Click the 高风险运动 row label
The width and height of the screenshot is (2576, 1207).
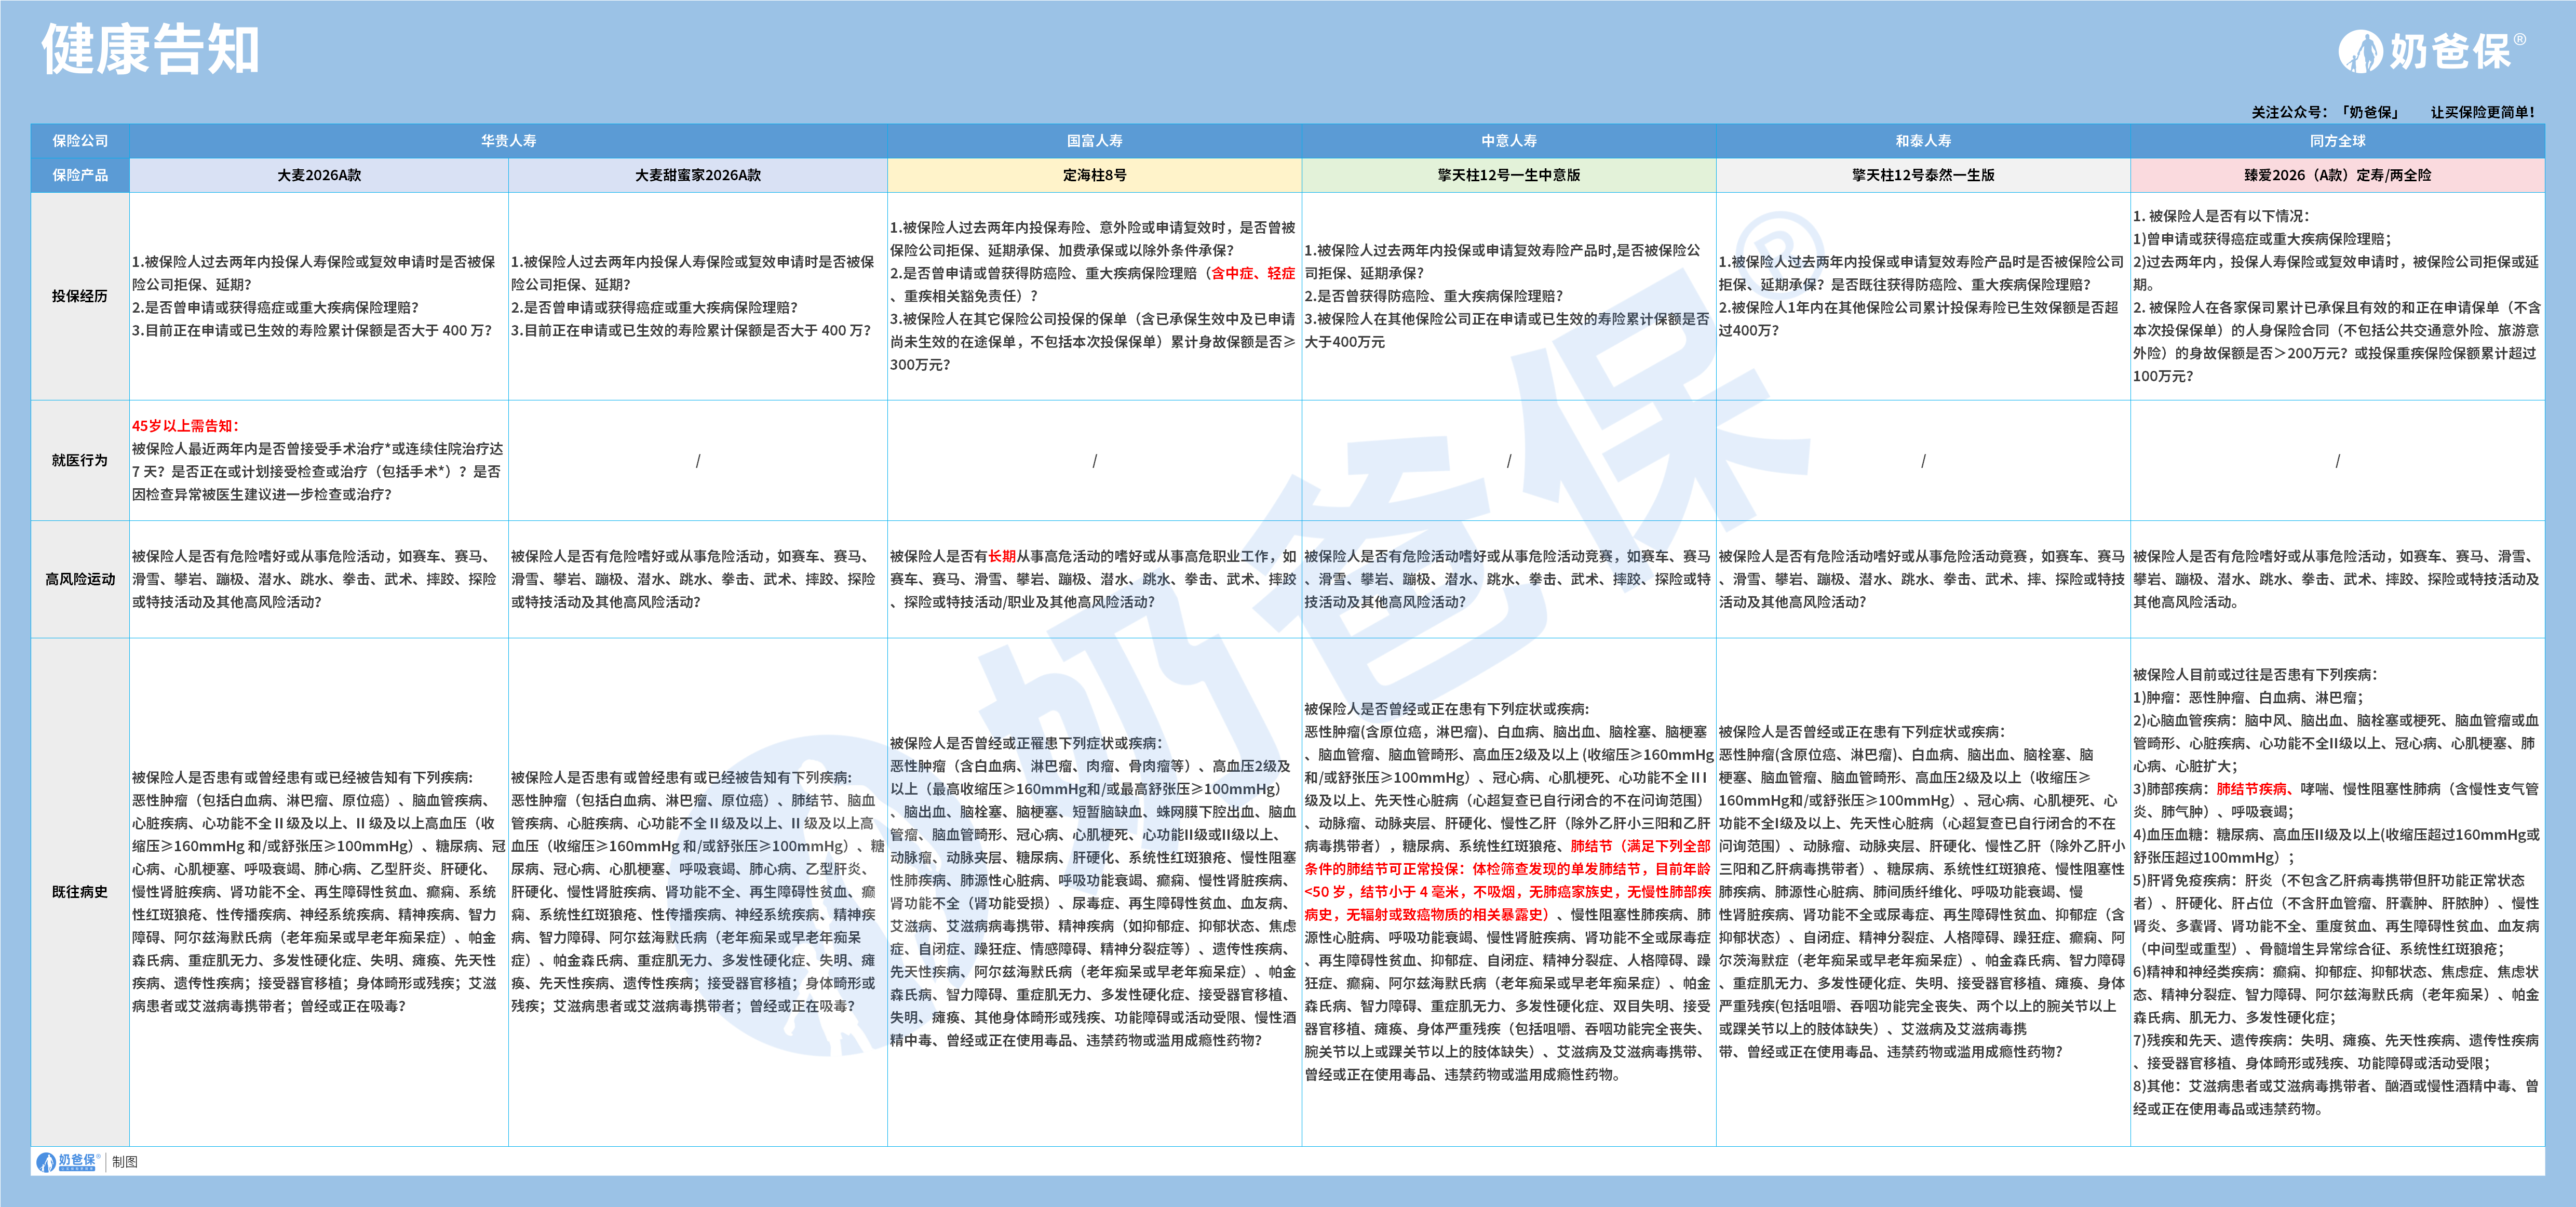click(x=80, y=579)
